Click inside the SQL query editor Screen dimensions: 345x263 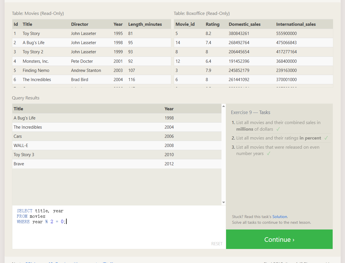[x=119, y=227]
